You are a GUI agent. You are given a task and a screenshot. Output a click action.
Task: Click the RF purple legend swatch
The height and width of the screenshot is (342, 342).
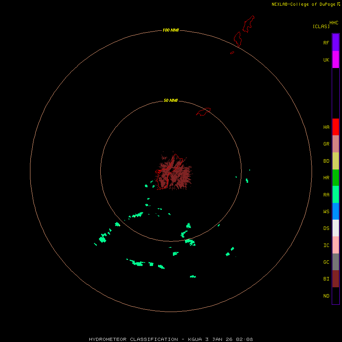pyautogui.click(x=336, y=43)
